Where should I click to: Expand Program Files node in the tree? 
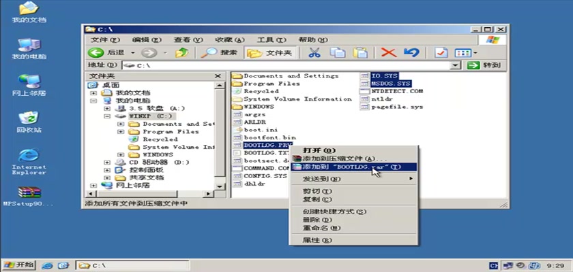tap(120, 131)
